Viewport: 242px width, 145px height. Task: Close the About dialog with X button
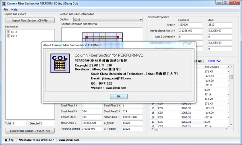(189, 44)
